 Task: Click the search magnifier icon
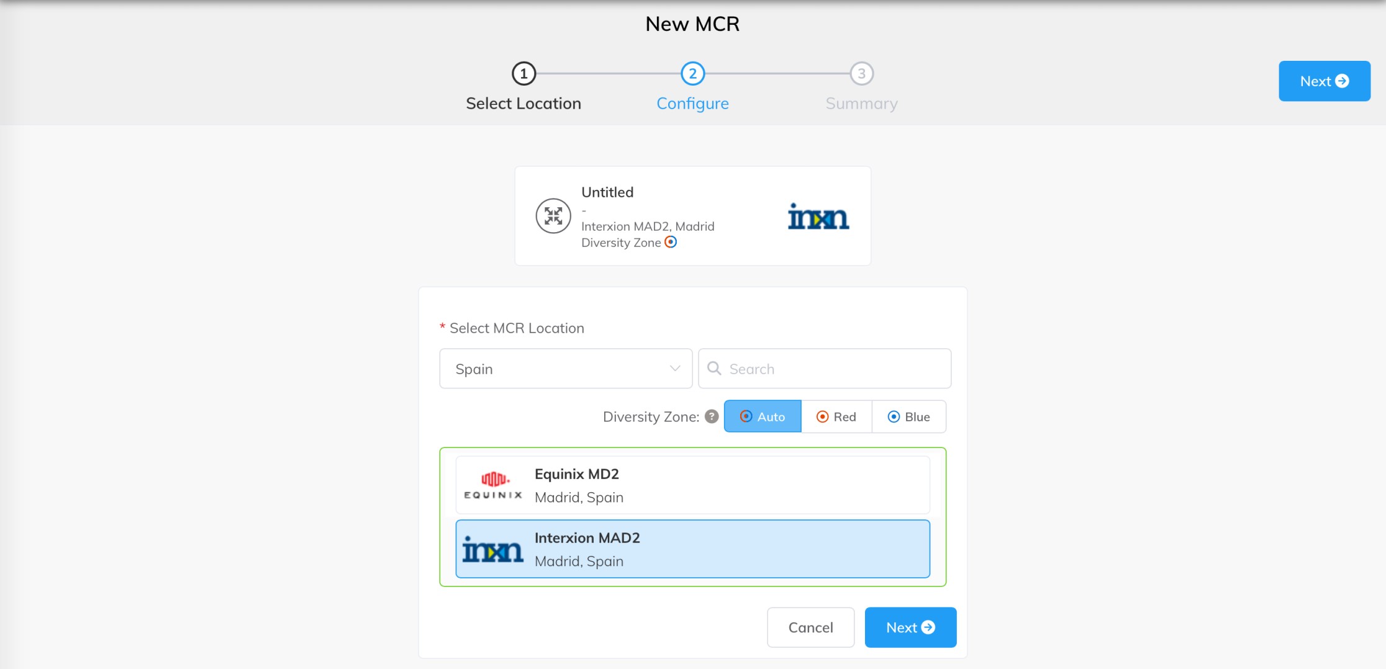714,369
